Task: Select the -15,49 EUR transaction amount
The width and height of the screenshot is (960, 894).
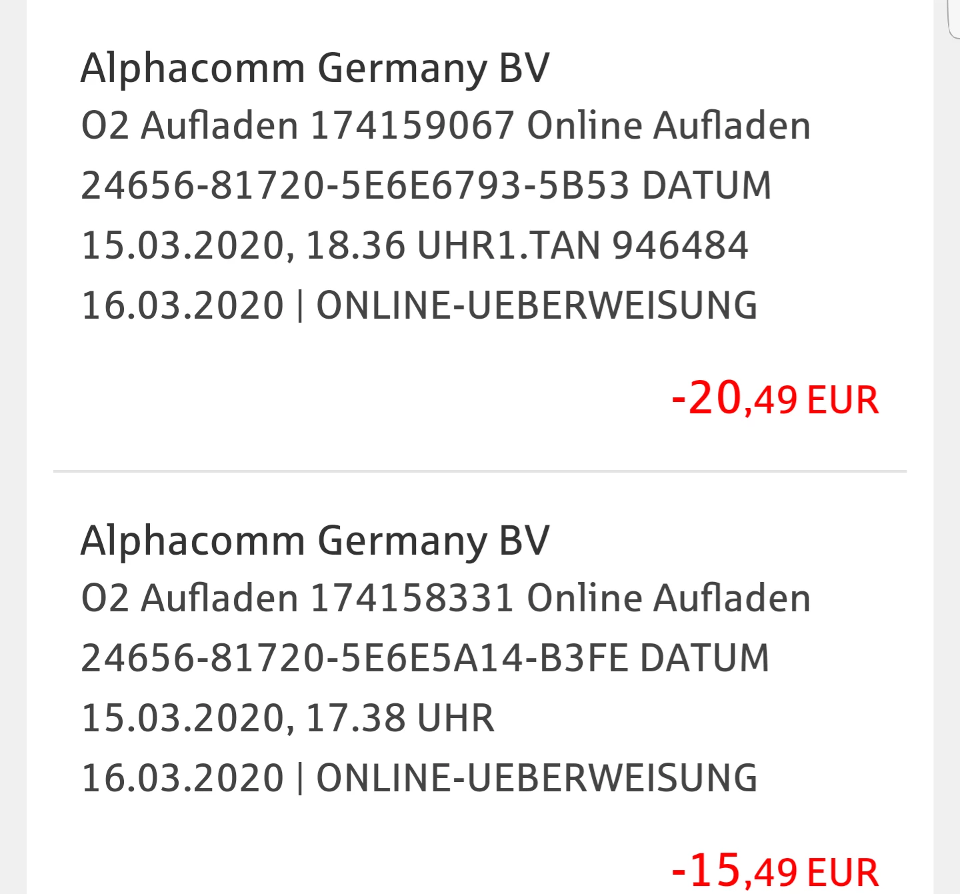Action: click(775, 871)
